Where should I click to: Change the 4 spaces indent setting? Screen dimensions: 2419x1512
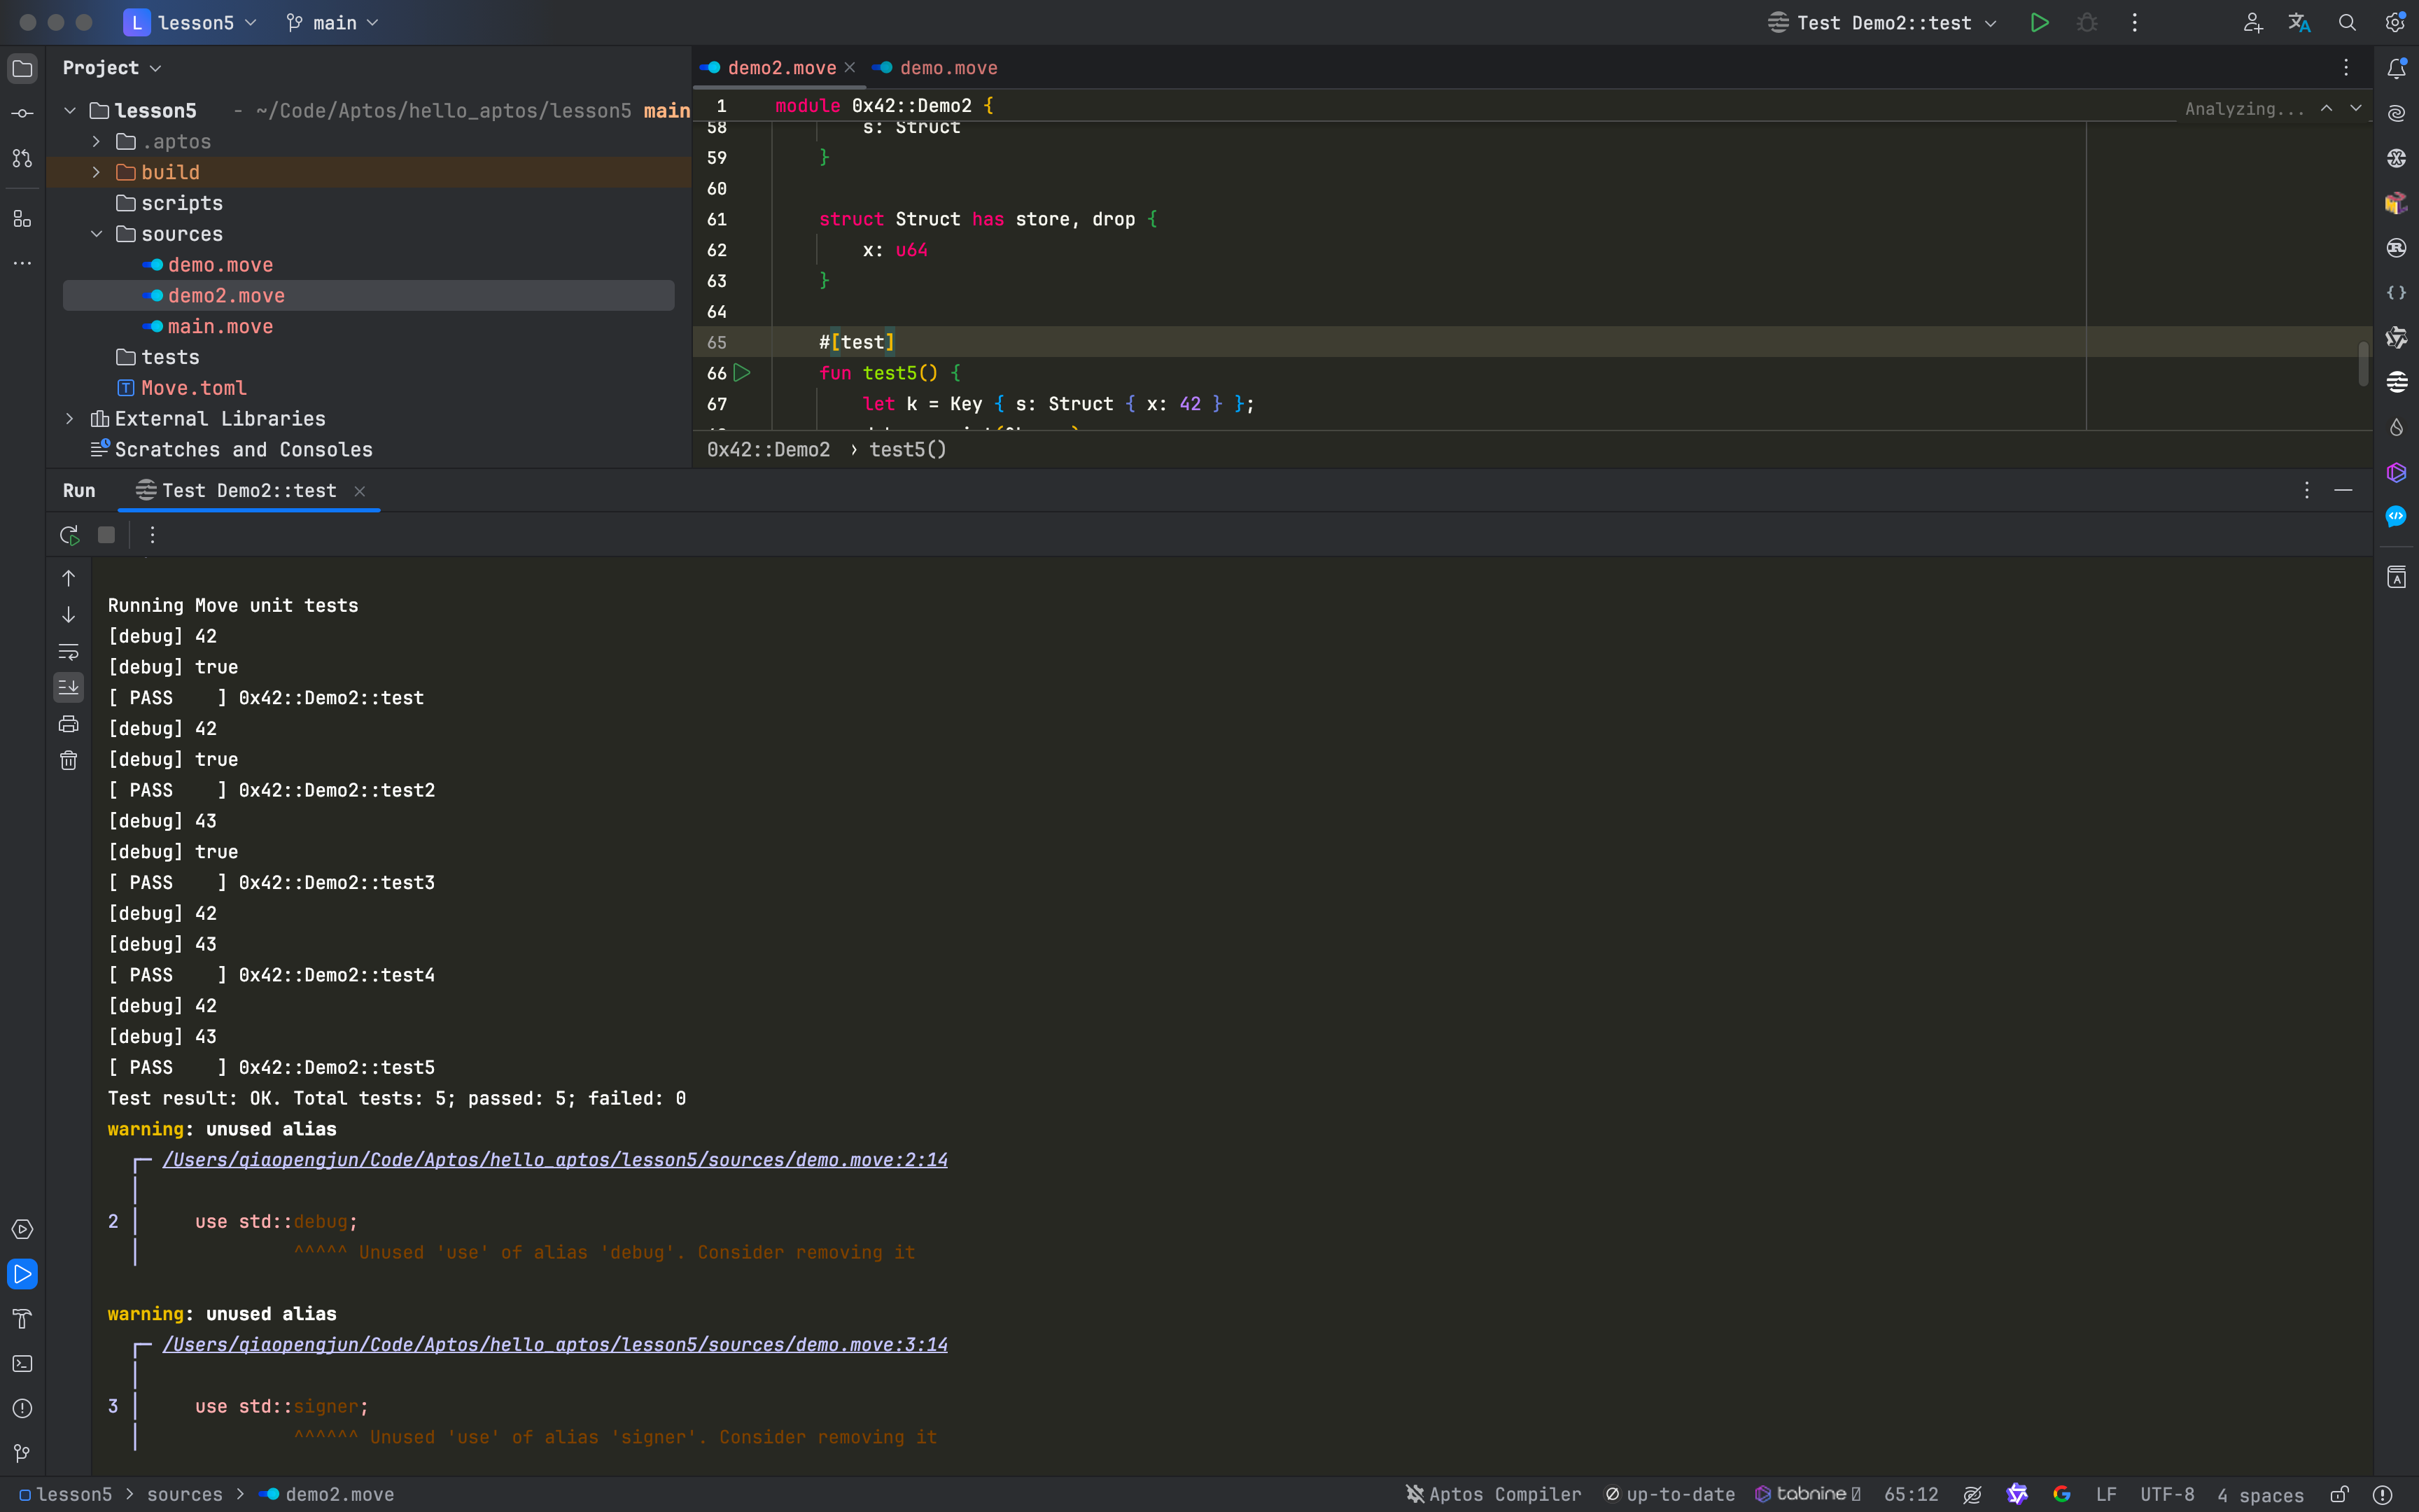coord(2260,1495)
